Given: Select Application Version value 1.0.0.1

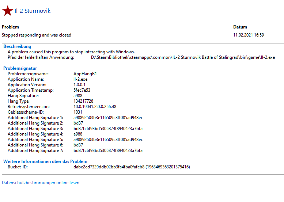Looking at the screenshot, I should point(79,85).
